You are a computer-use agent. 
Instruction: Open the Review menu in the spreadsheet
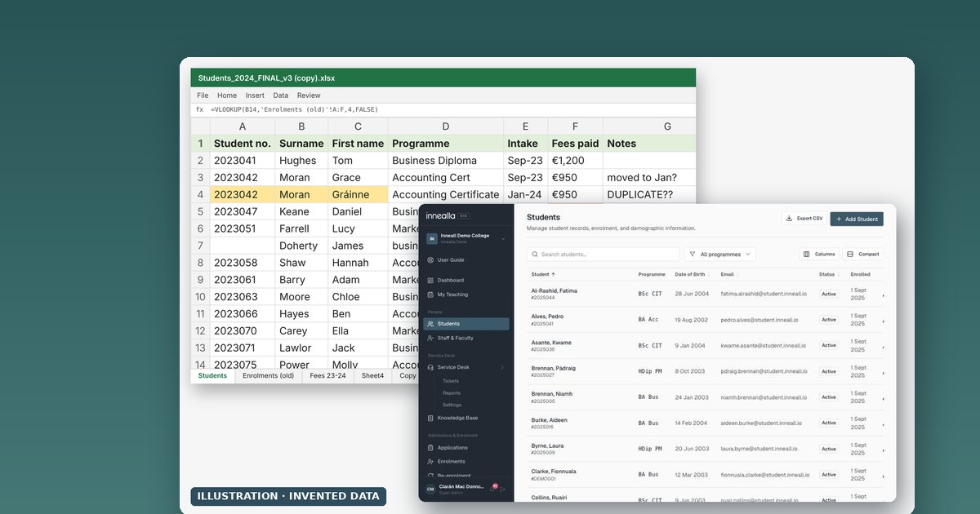tap(309, 95)
